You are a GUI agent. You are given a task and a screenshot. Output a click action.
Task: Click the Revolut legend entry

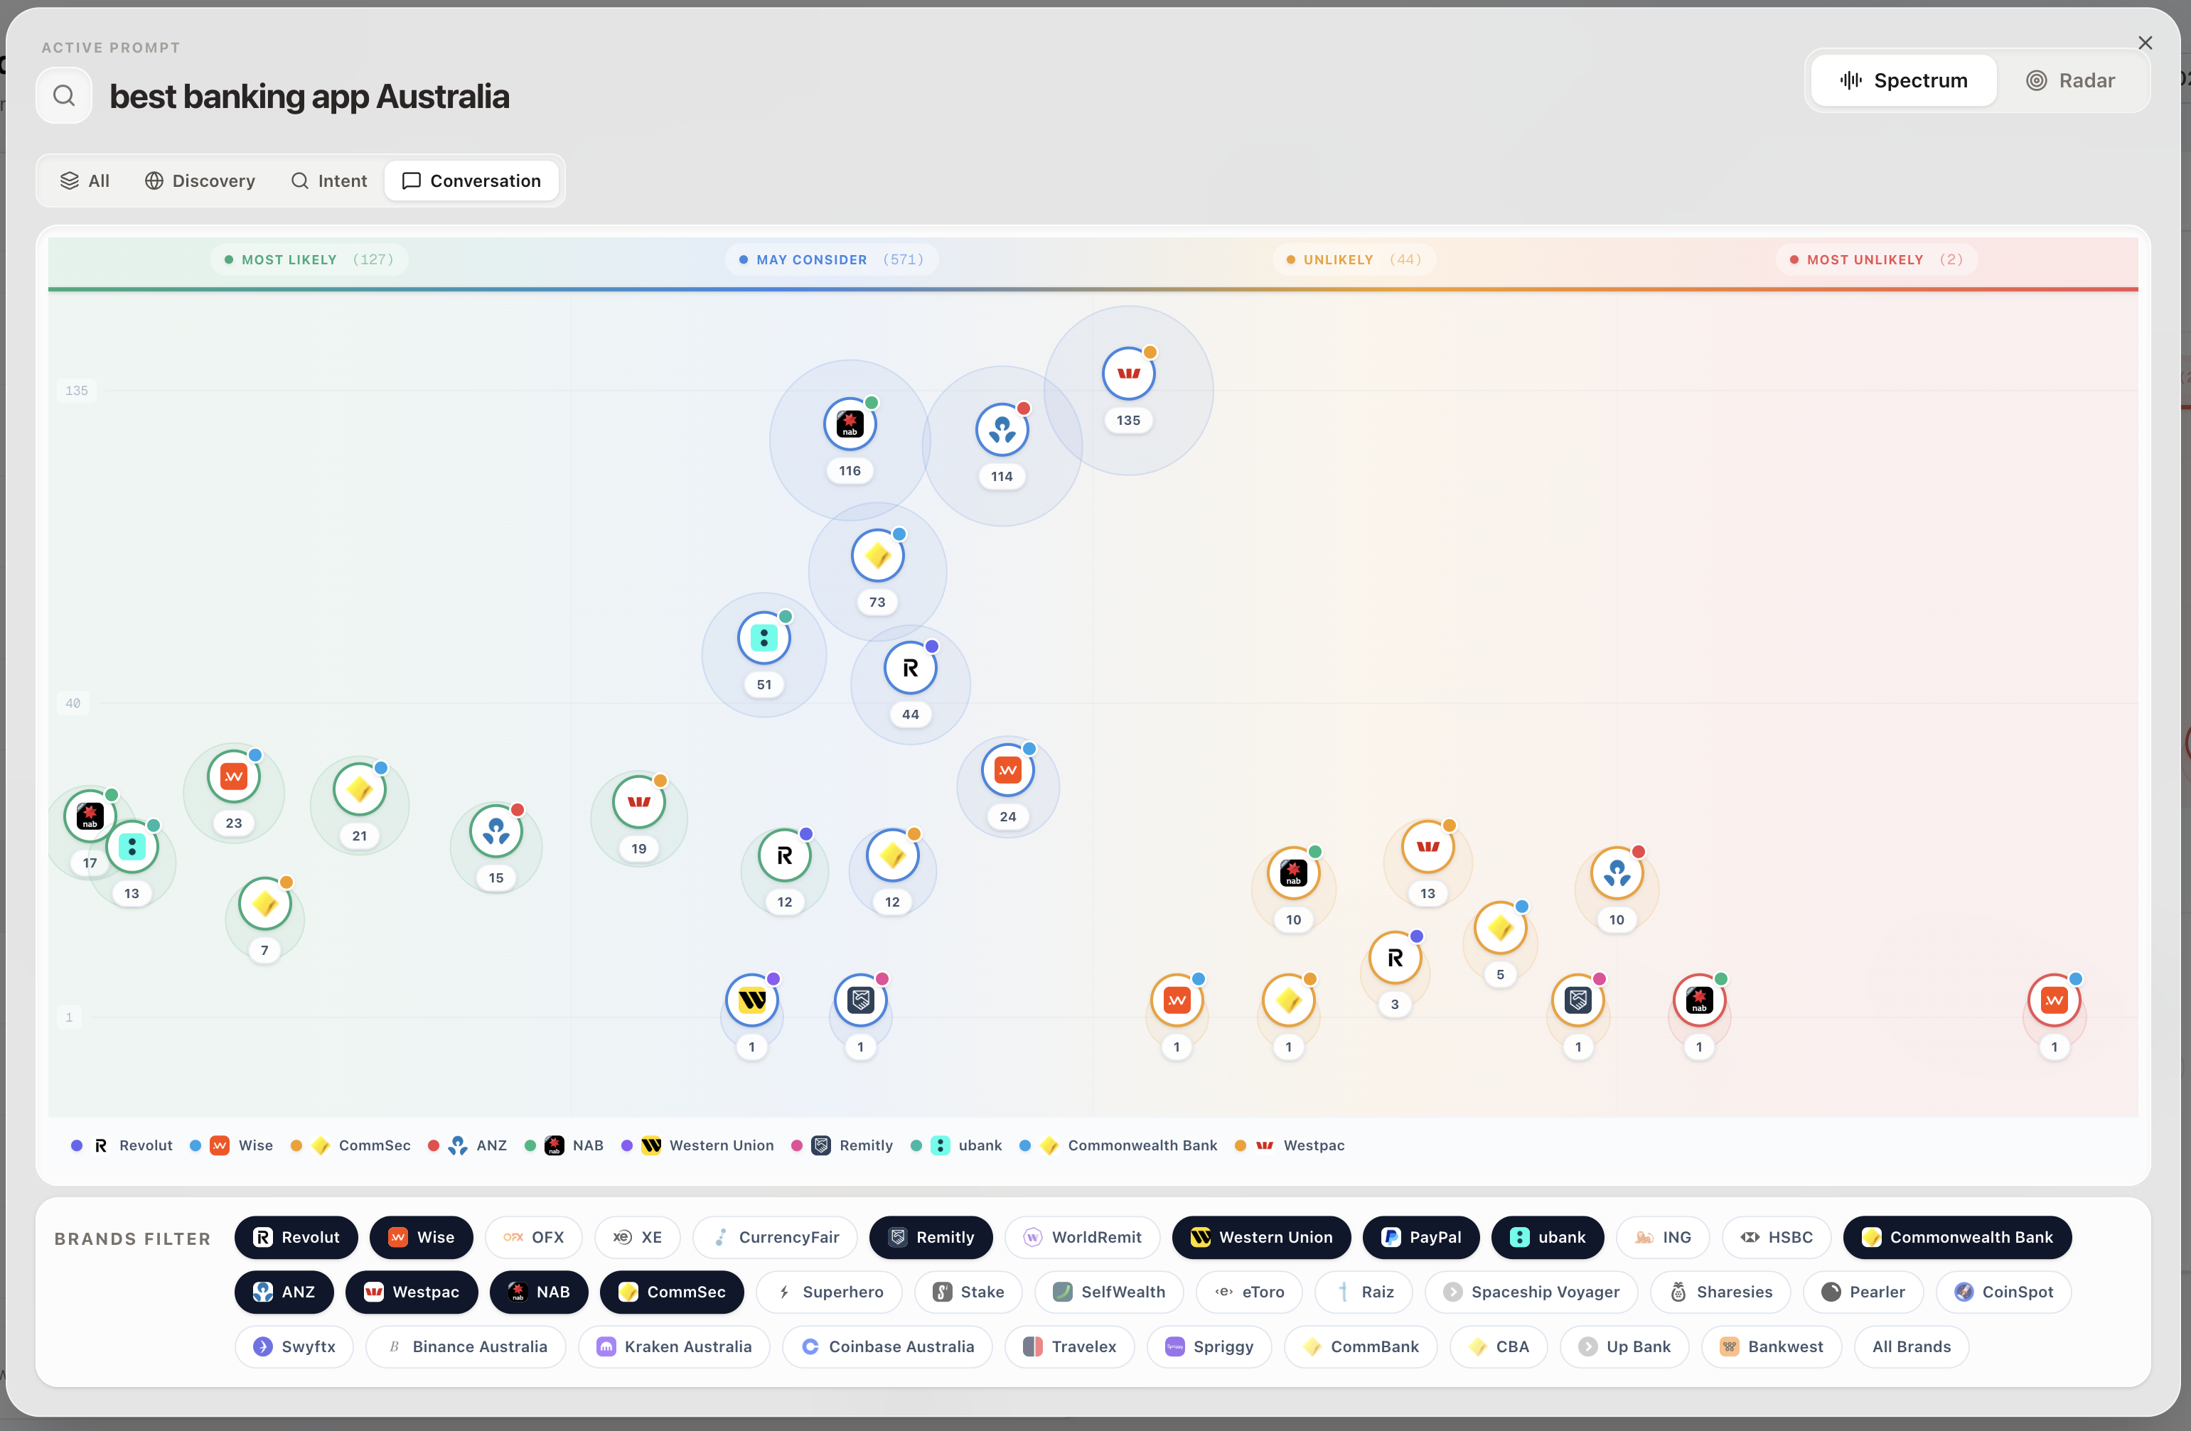[122, 1145]
